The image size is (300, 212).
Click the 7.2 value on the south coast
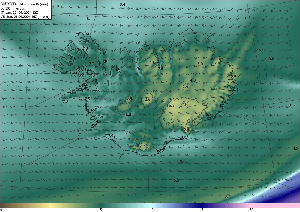coord(135,152)
